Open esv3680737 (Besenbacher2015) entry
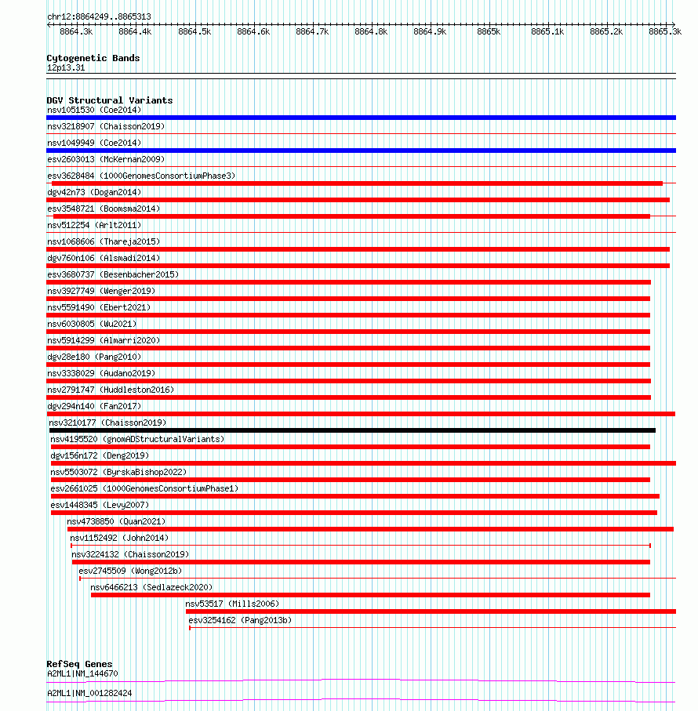 point(114,275)
